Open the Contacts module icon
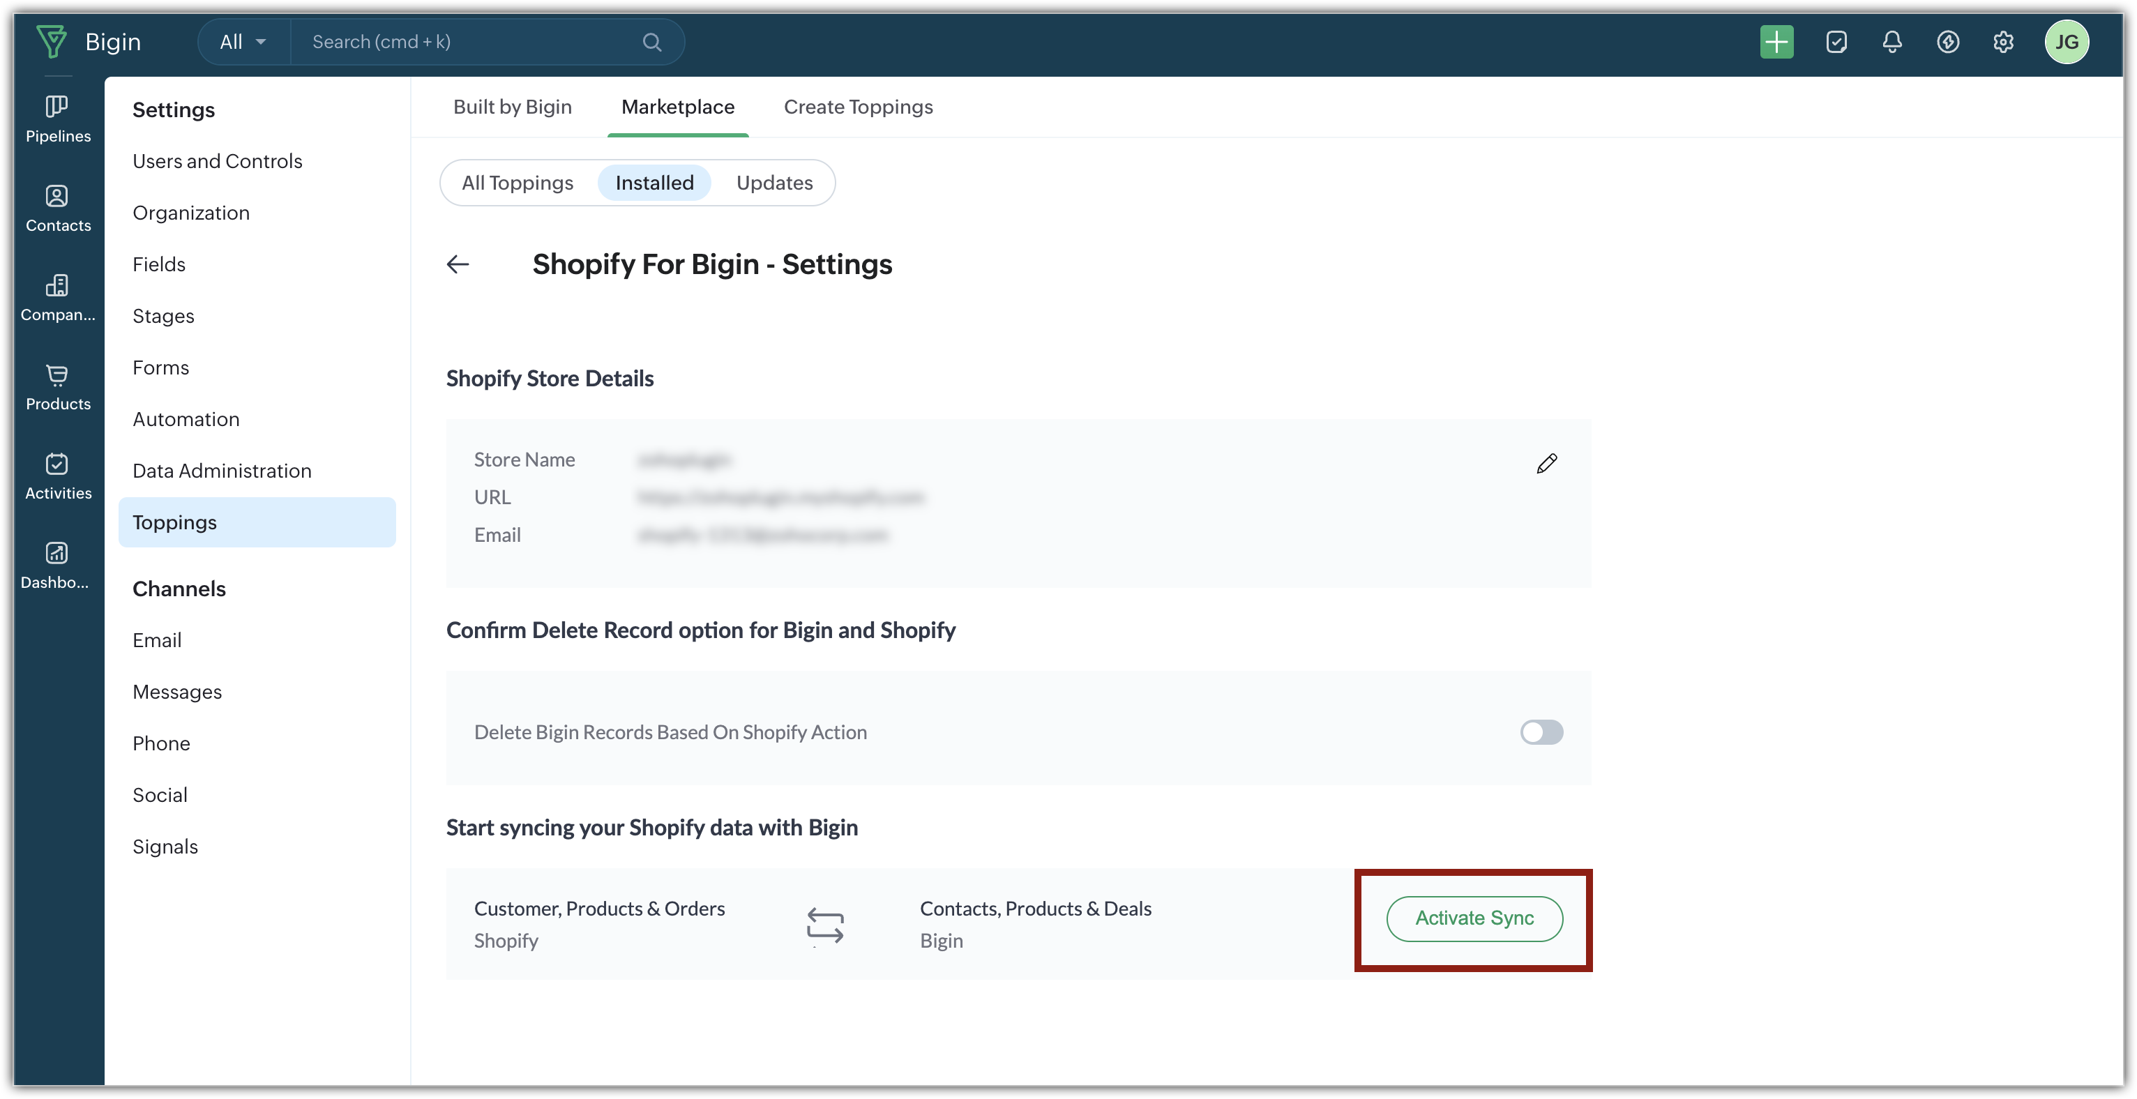 click(57, 197)
